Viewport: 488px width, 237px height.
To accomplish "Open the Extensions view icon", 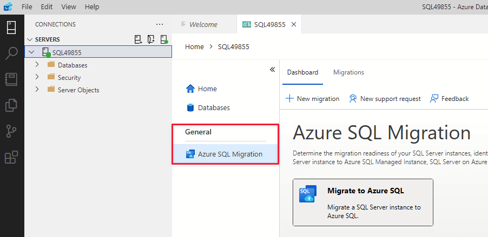I will [12, 157].
